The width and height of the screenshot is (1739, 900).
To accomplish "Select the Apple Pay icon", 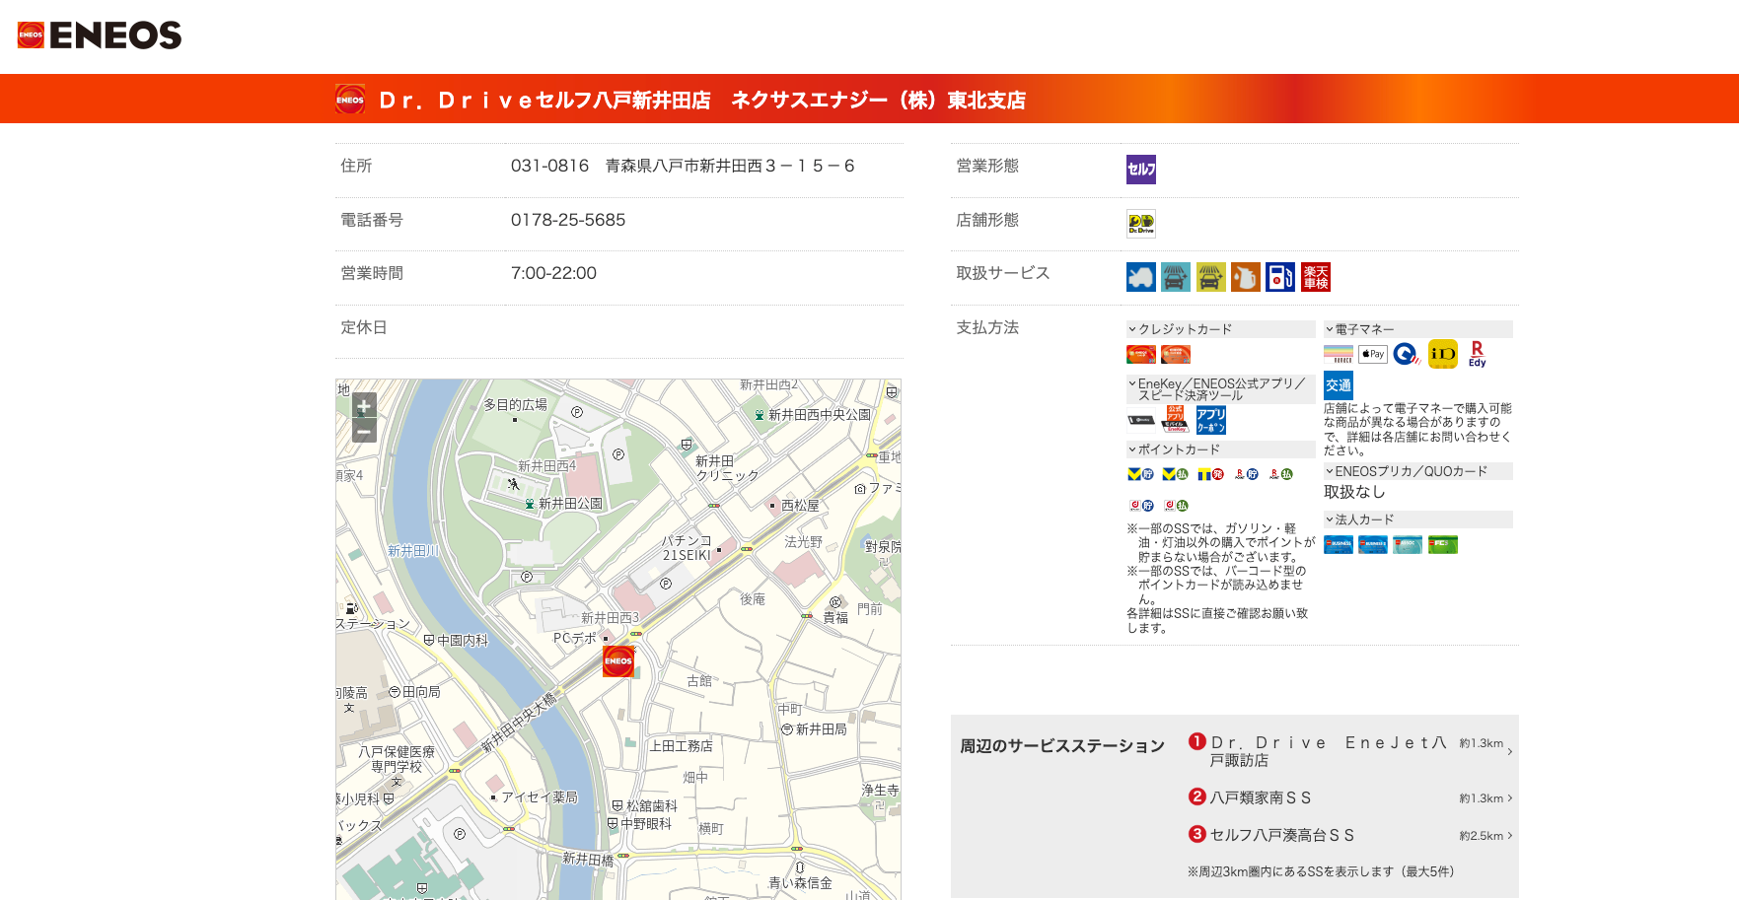I will pyautogui.click(x=1373, y=354).
